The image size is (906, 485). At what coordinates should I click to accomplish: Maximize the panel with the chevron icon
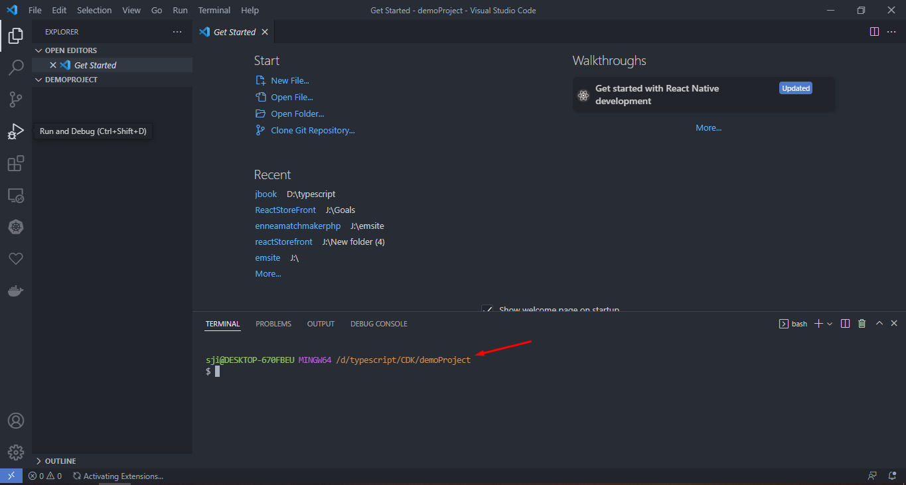coord(879,323)
